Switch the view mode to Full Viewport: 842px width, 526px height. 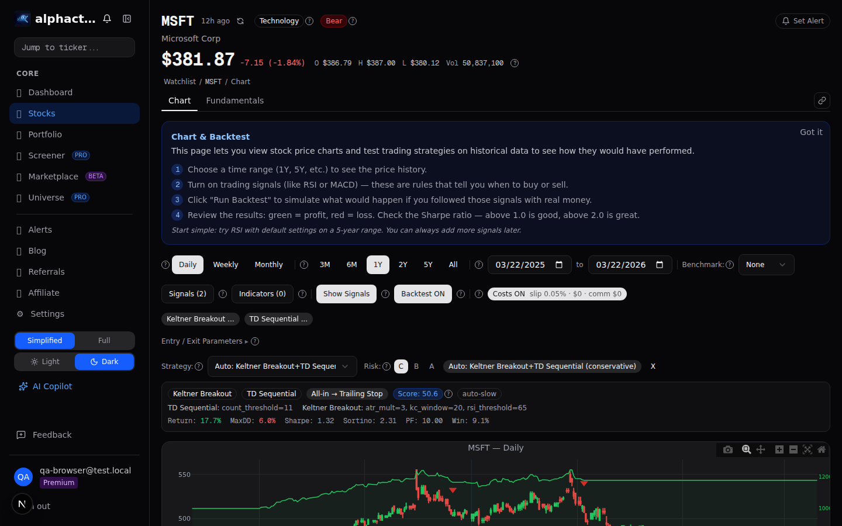(104, 340)
